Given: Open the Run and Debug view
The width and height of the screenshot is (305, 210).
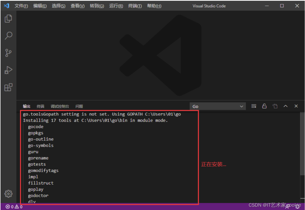Looking at the screenshot, I should coord(8,70).
